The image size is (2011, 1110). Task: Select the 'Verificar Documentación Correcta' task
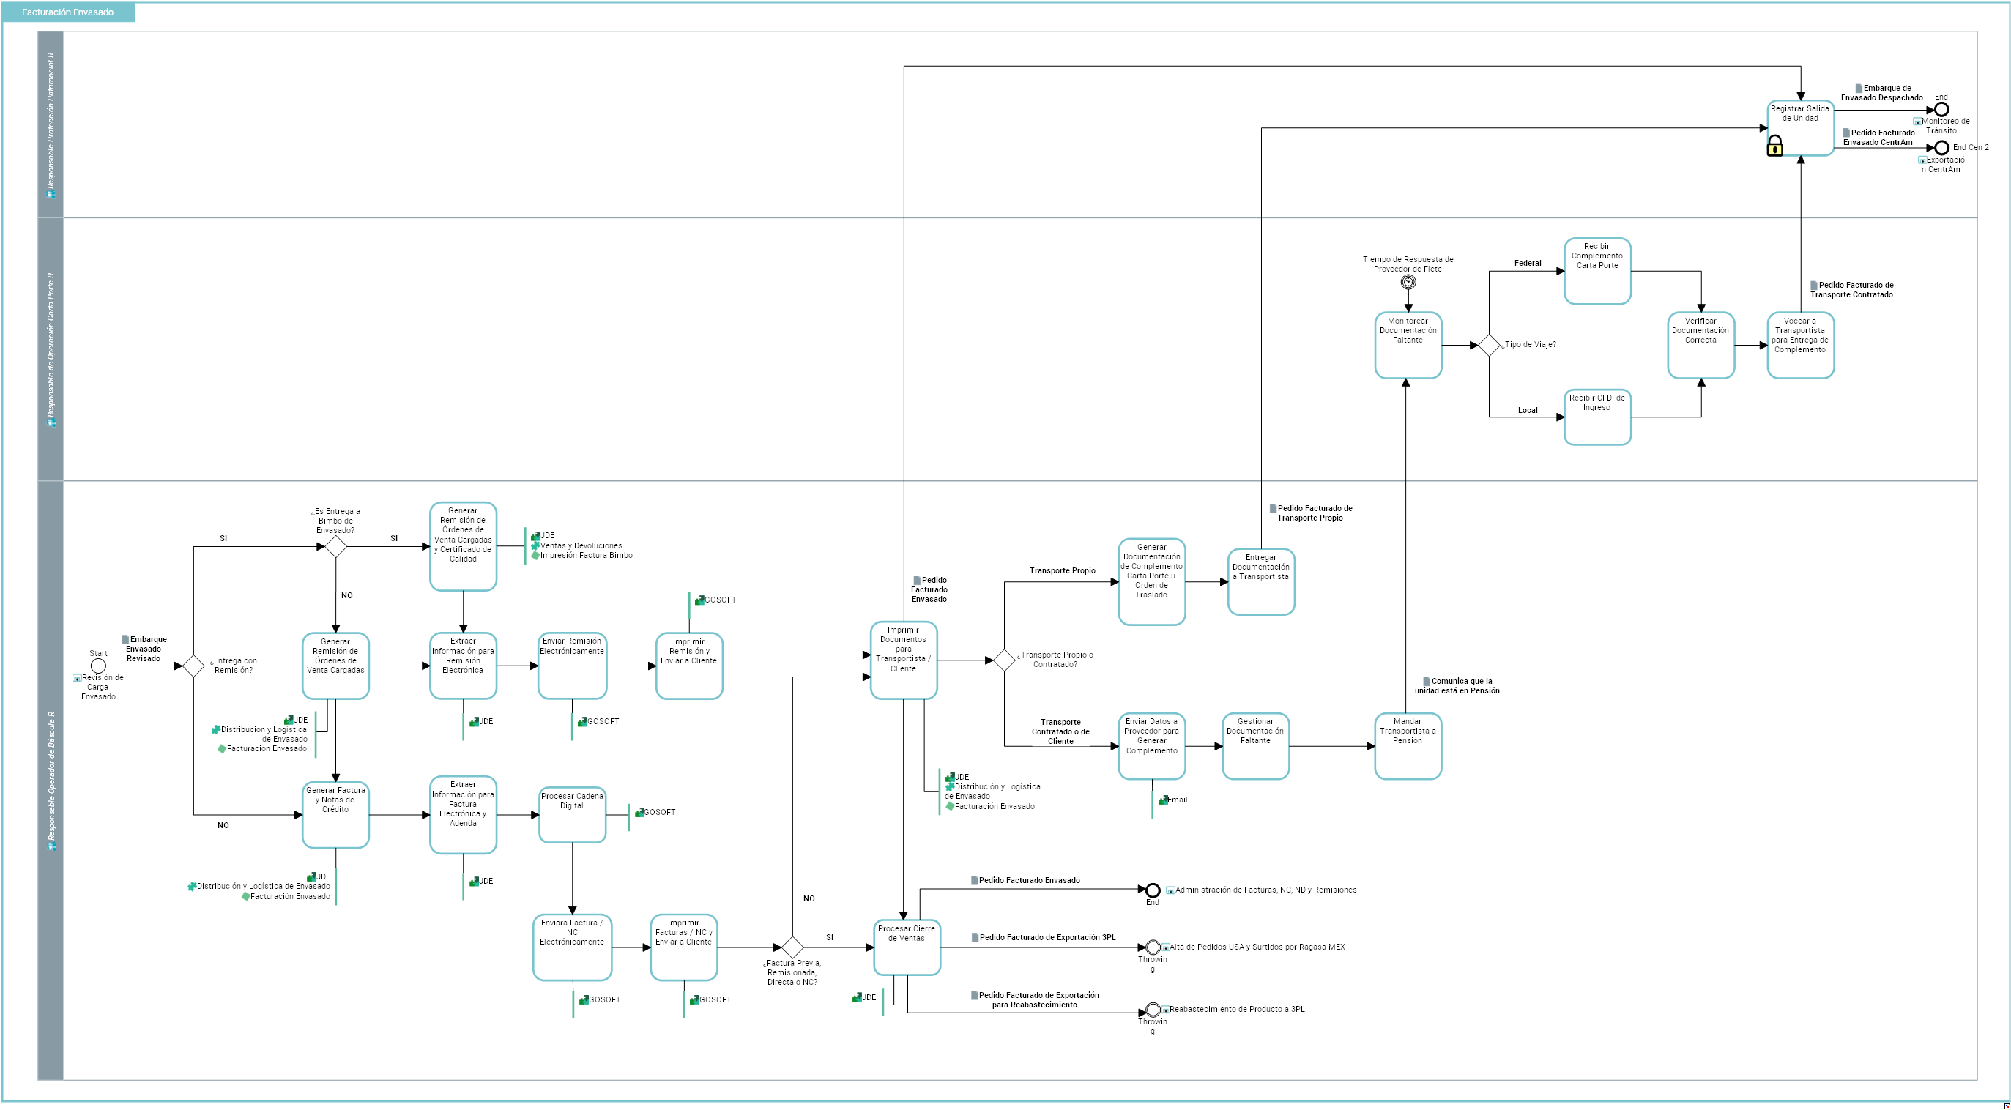click(x=1701, y=345)
